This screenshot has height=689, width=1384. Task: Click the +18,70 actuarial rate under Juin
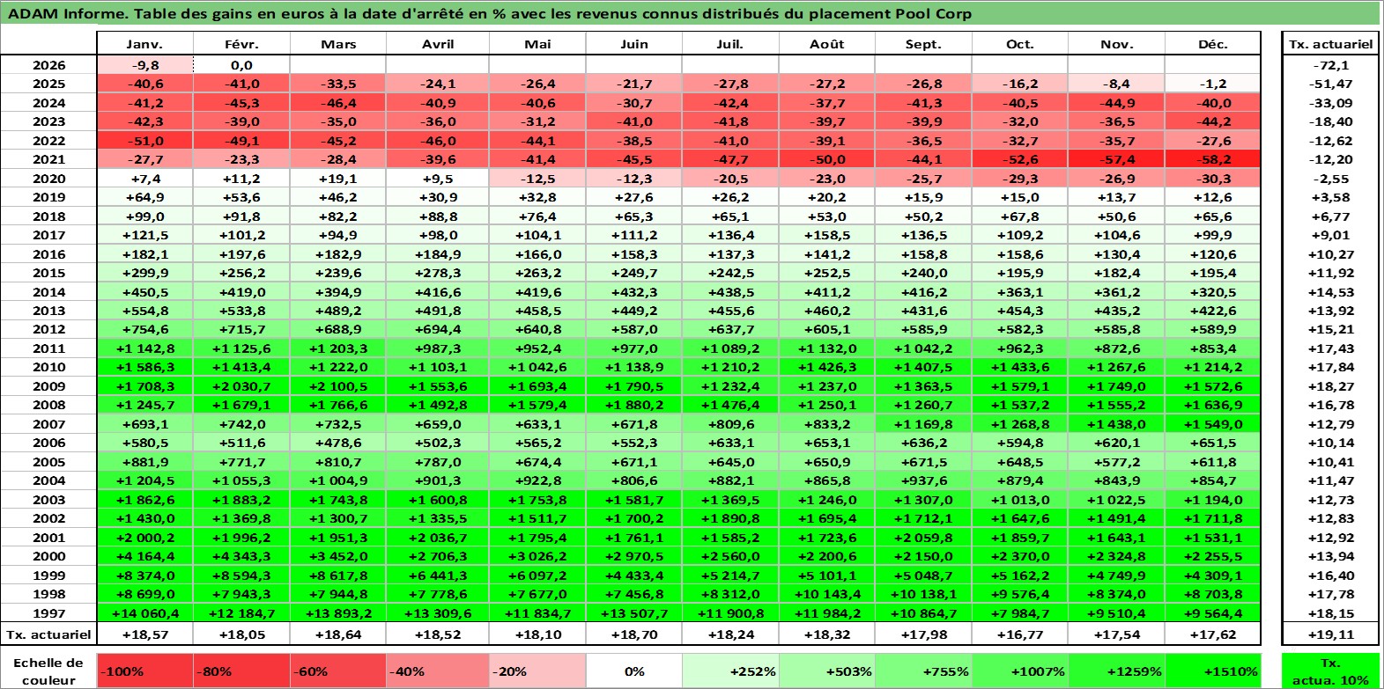point(634,634)
